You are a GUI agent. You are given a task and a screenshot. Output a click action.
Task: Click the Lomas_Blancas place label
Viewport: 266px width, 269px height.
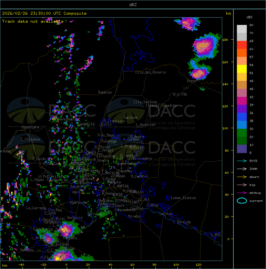point(184,198)
